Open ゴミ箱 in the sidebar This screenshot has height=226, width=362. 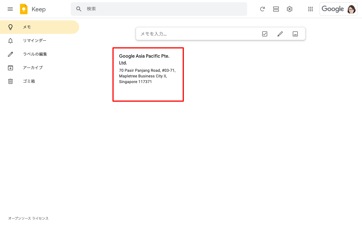40,81
